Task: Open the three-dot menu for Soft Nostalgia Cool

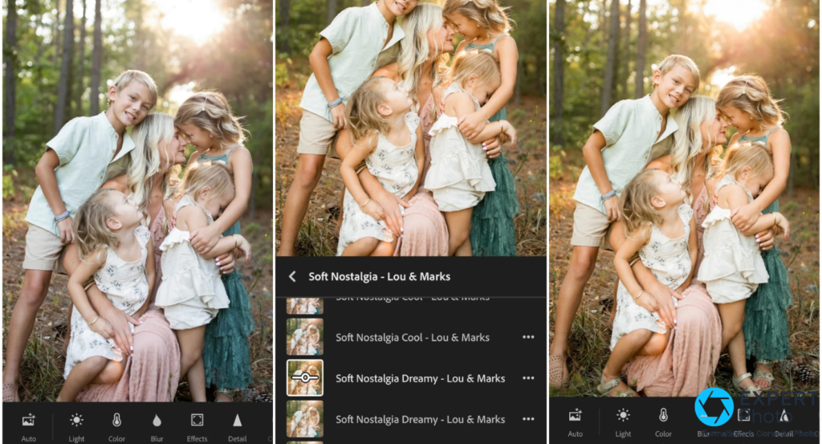Action: click(x=528, y=337)
